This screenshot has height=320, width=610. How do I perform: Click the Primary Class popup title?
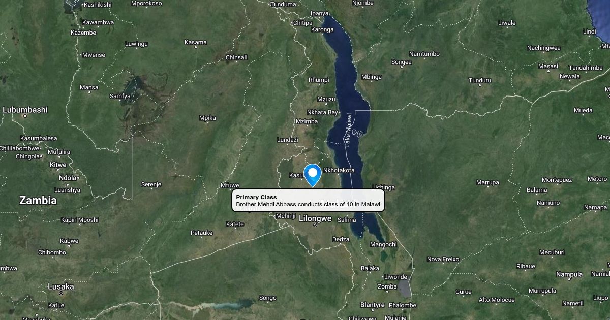pyautogui.click(x=256, y=197)
